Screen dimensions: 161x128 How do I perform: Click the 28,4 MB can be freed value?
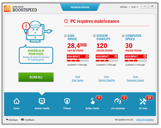click(x=77, y=47)
